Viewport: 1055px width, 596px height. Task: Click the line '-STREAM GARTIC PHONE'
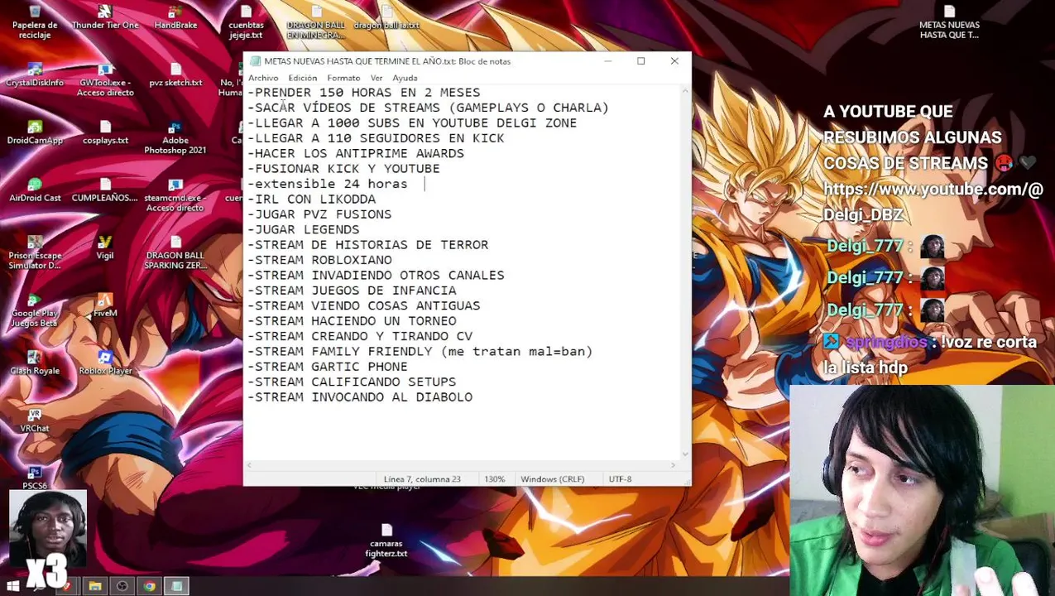point(328,367)
